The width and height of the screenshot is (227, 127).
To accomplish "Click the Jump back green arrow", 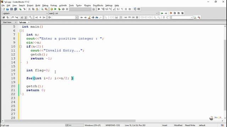I will point(162,13).
